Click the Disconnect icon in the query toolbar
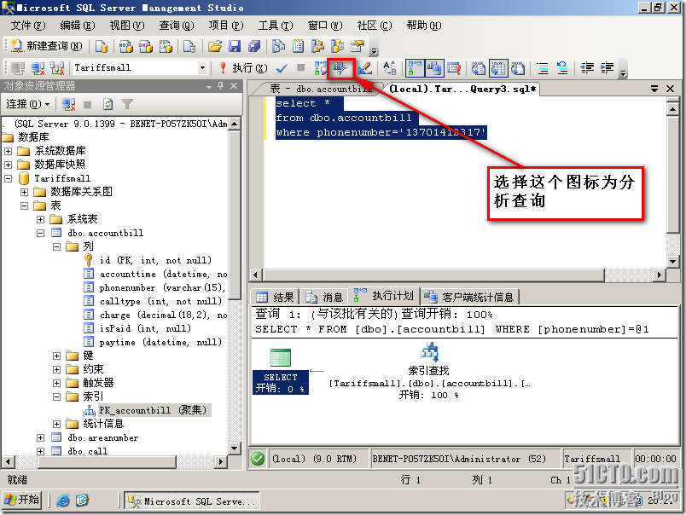 [x=38, y=68]
